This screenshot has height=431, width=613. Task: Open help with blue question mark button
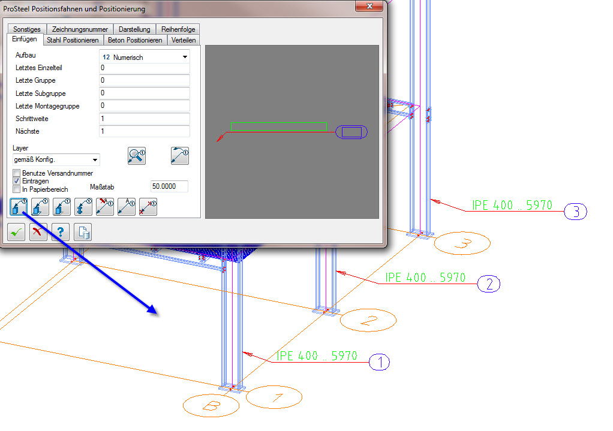61,232
